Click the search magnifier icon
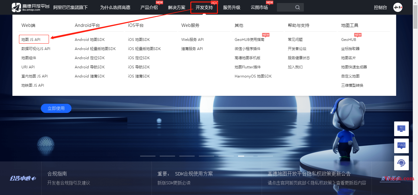 297,8
